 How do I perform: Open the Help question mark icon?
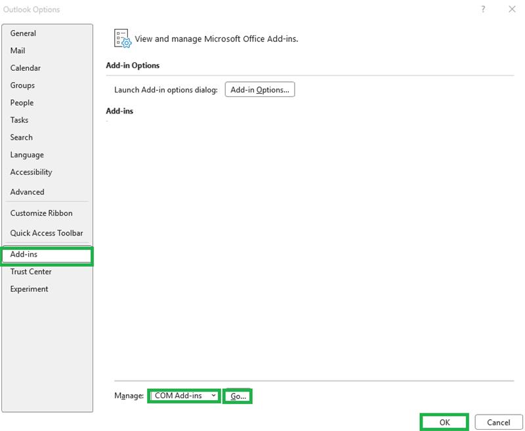coord(483,9)
